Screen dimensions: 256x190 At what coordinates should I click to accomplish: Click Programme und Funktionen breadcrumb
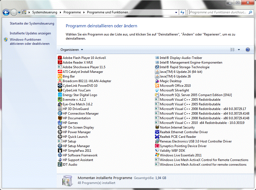point(107,12)
